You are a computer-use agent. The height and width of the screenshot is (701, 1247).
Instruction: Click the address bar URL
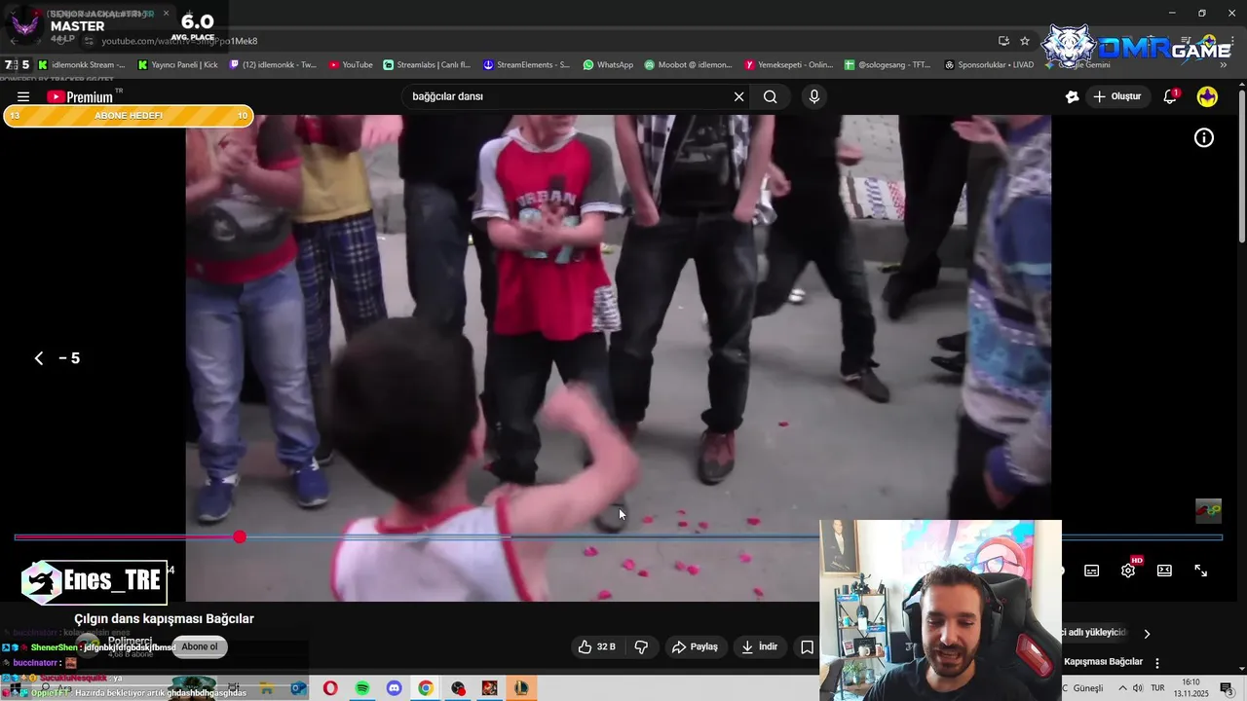tap(179, 41)
